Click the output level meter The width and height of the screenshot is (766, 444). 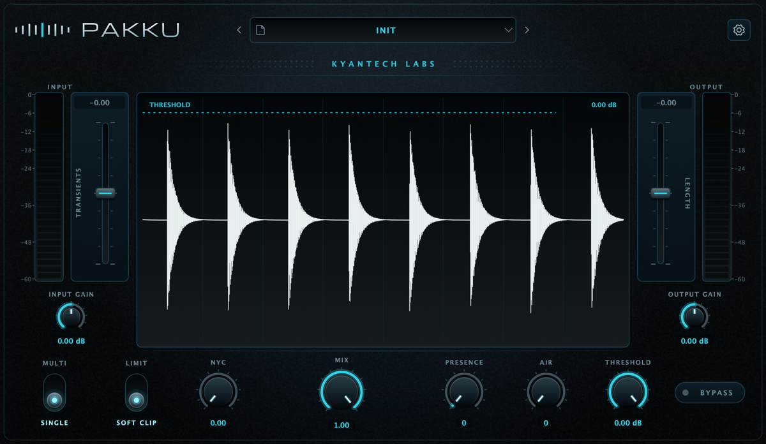pyautogui.click(x=717, y=187)
